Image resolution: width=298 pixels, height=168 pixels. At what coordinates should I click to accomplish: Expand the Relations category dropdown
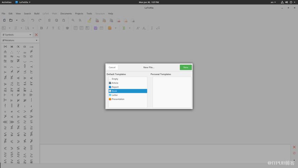point(20,40)
